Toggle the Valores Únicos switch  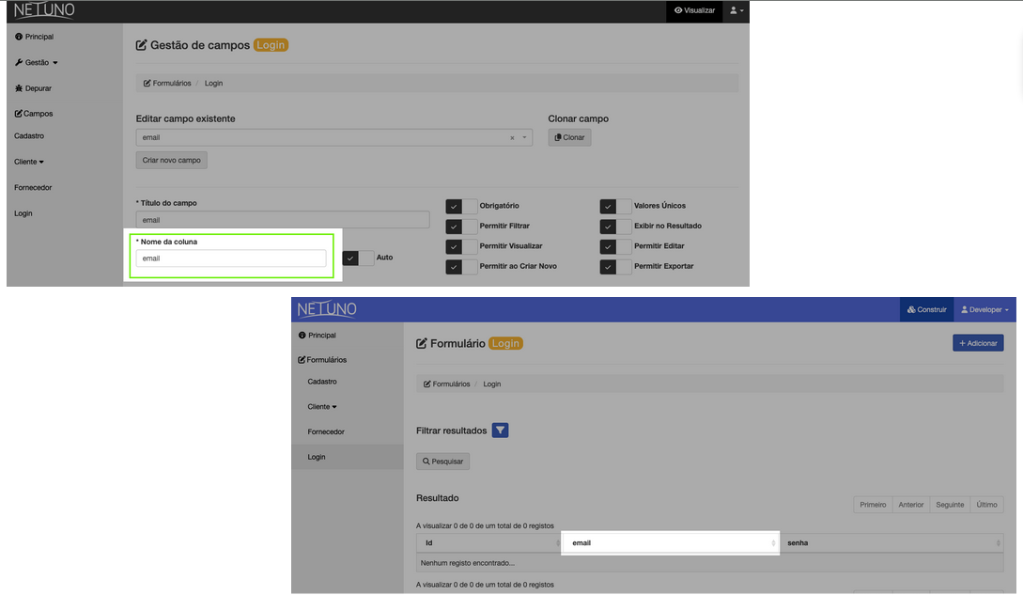click(615, 206)
